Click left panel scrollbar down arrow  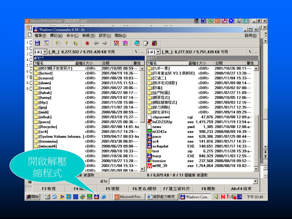pos(142,169)
